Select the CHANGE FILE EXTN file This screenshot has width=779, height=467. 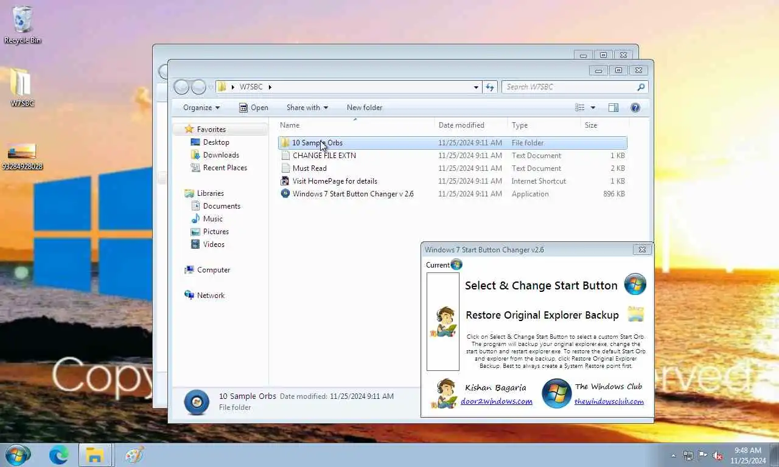(453, 156)
